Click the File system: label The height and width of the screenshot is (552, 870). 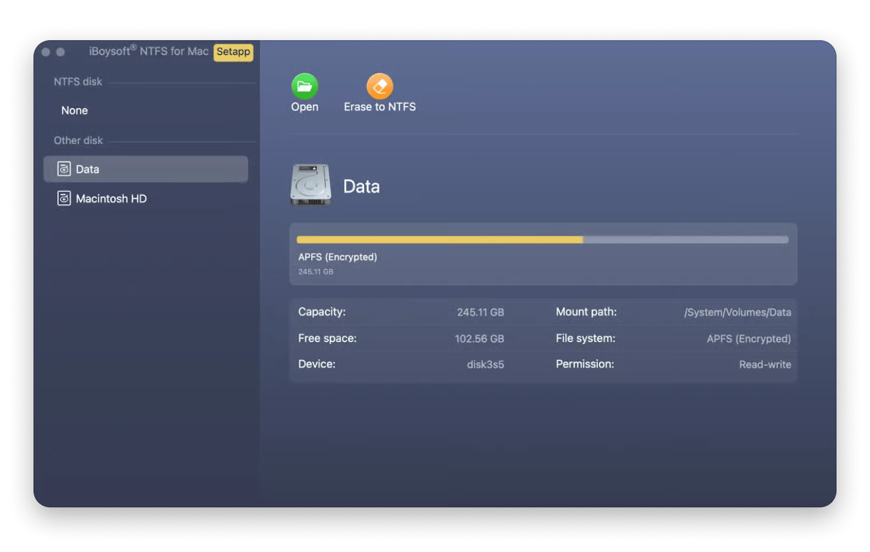pos(586,338)
